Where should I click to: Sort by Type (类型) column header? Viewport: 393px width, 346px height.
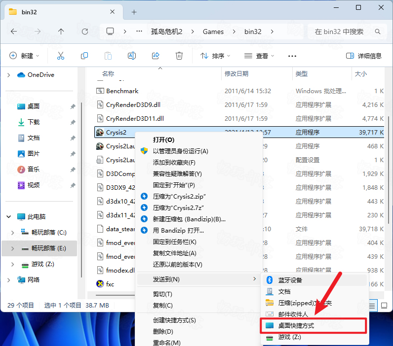click(x=301, y=73)
